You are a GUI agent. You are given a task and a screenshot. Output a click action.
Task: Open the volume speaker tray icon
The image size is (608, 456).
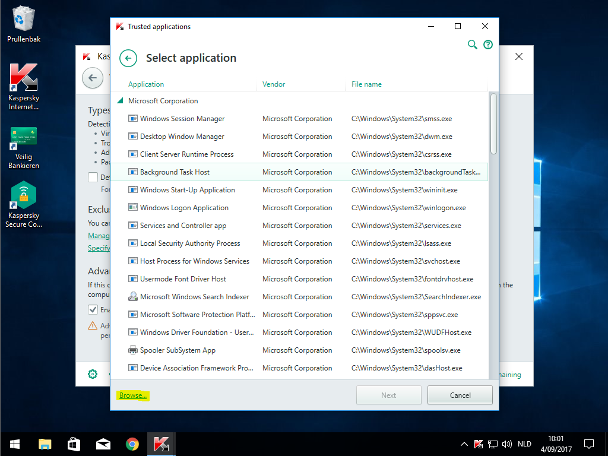[507, 444]
